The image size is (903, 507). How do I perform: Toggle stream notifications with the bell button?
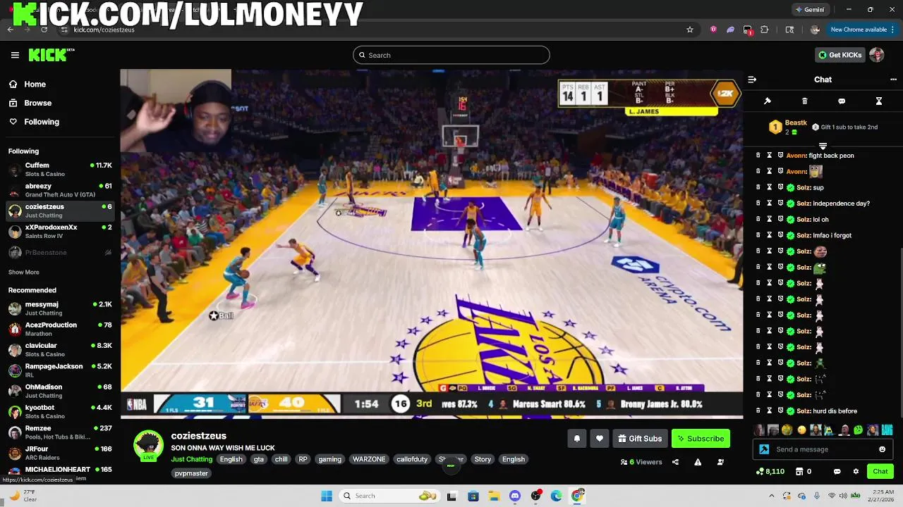click(577, 439)
